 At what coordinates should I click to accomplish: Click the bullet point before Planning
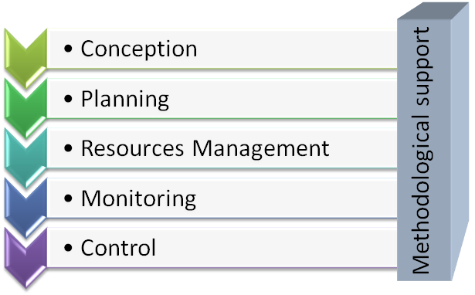[x=69, y=98]
